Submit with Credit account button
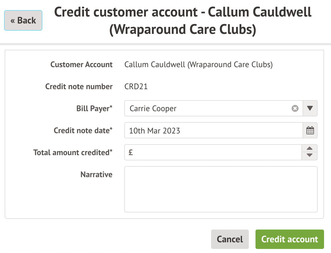The height and width of the screenshot is (253, 331). 289,239
